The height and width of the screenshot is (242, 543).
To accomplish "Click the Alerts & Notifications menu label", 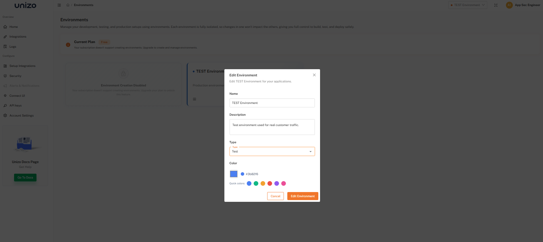I will tap(24, 86).
